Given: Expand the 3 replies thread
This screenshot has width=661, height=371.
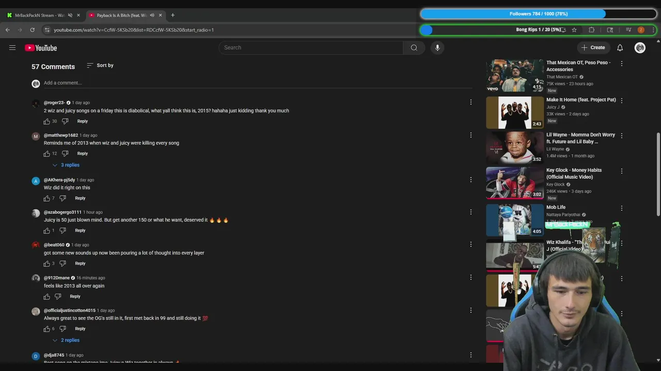Looking at the screenshot, I should pos(66,165).
